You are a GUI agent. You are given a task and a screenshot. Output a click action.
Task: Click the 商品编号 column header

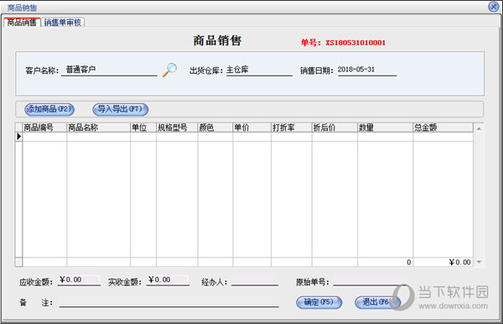[x=44, y=128]
